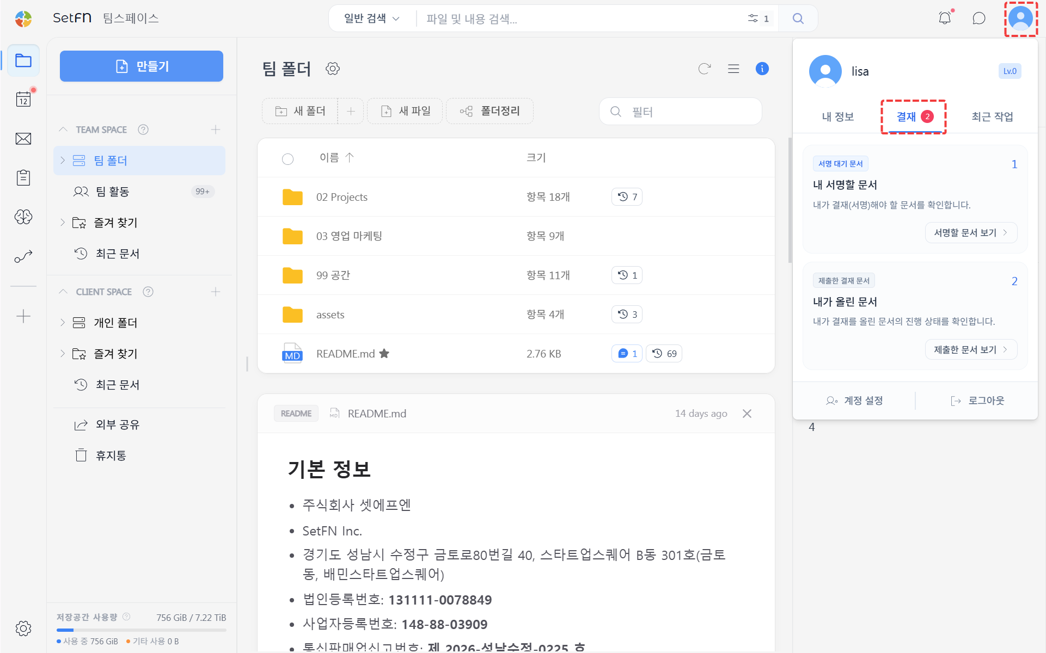
Task: Expand TEAM SPACE 즐겨 찾기 item
Action: click(x=63, y=223)
